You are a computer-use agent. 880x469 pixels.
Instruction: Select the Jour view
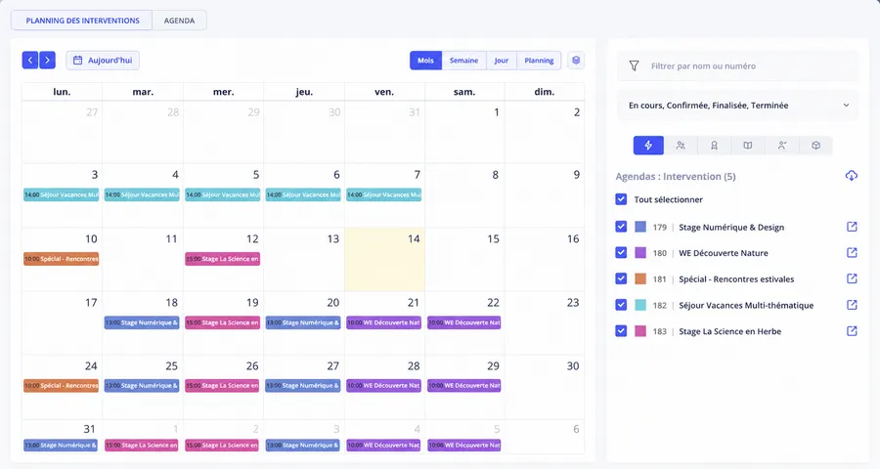502,61
